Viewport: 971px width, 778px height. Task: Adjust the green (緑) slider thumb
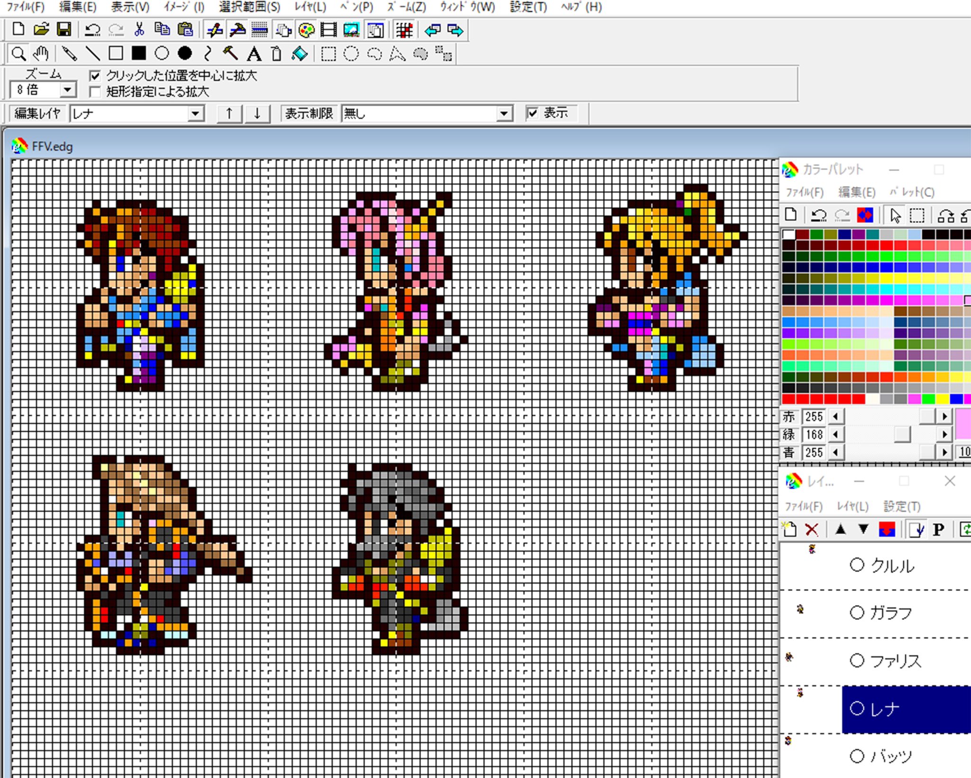[902, 434]
